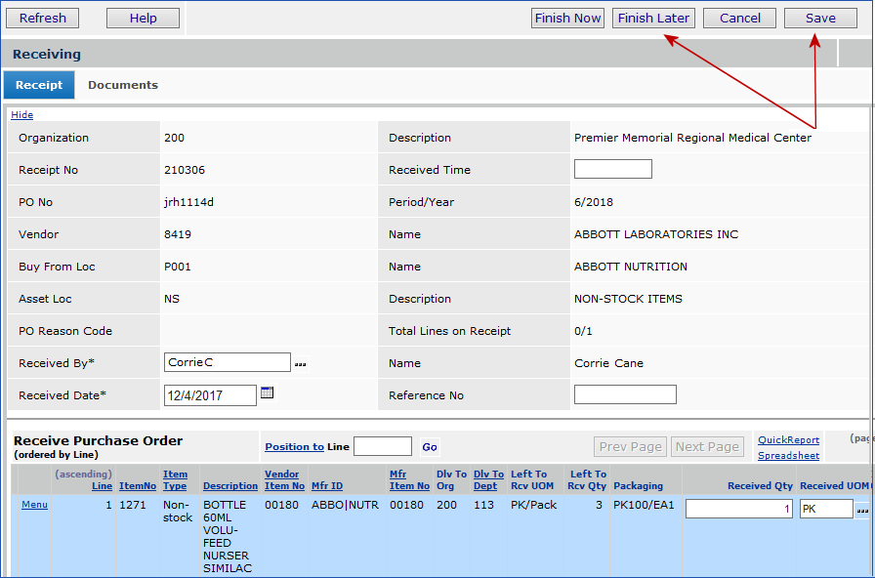Viewport: 875px width, 578px height.
Task: Sort by the Description column header
Action: (230, 486)
